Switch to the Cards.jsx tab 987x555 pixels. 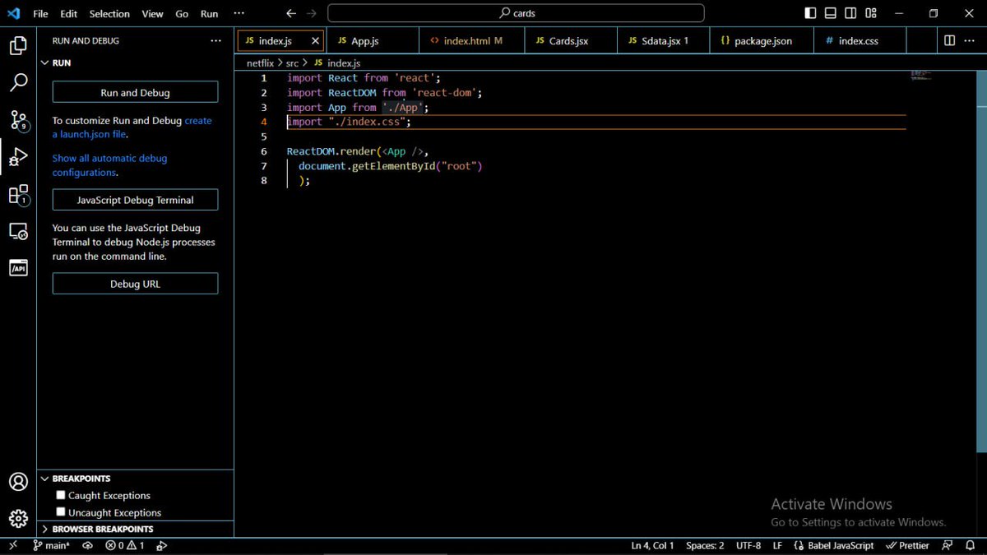tap(570, 40)
